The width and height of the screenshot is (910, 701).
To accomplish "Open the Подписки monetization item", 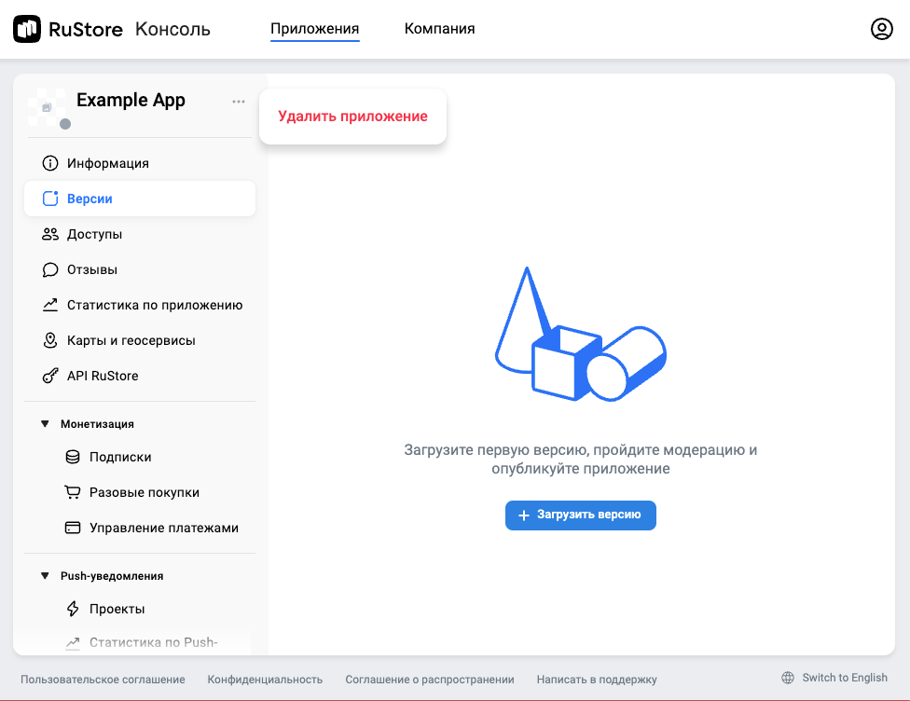I will click(120, 457).
